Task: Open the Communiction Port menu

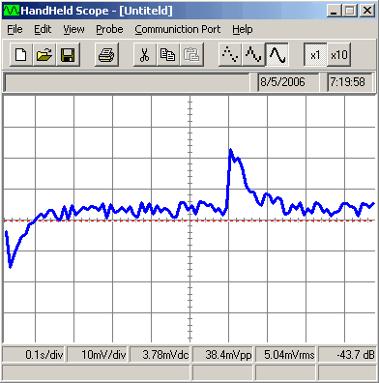Action: tap(178, 29)
